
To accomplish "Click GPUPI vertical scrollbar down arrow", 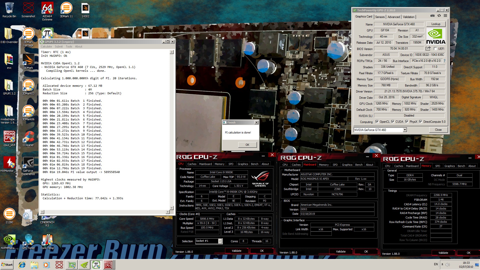I will coord(172,208).
